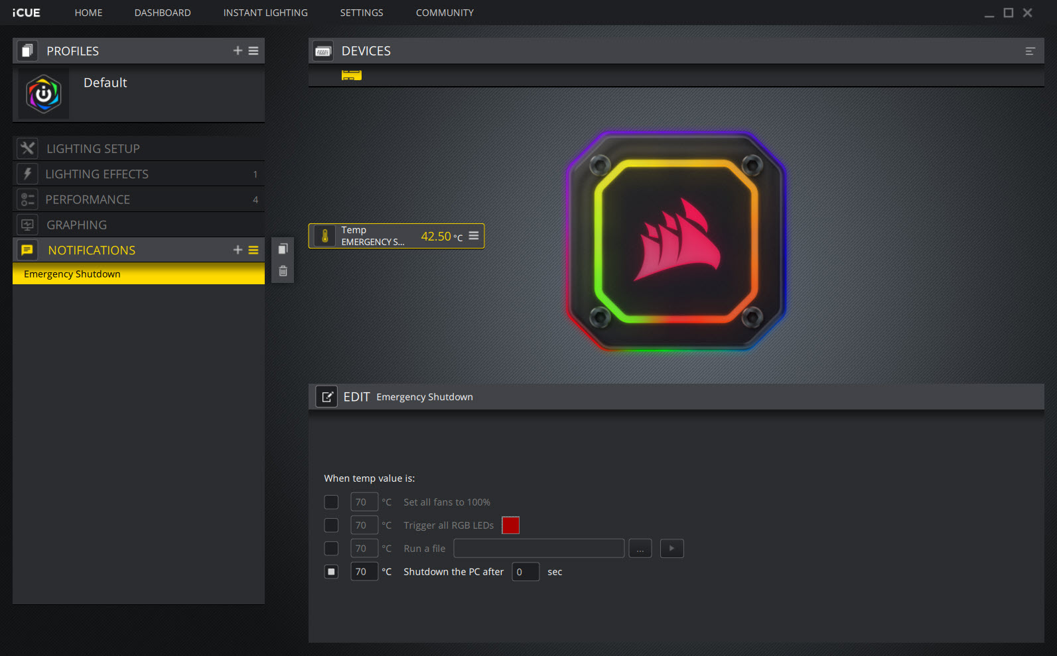
Task: Add a new notification with plus icon
Action: [x=238, y=250]
